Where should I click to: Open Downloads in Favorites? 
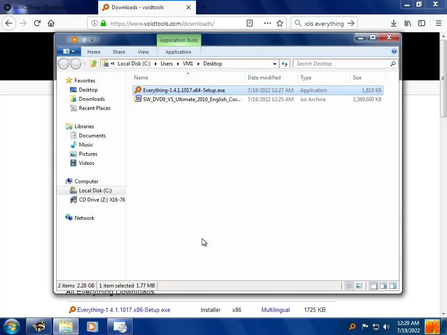pos(92,99)
